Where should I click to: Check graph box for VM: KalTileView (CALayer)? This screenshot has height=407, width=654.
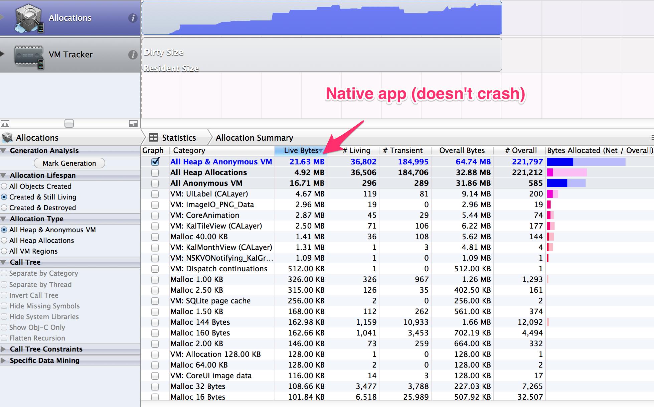[x=155, y=226]
